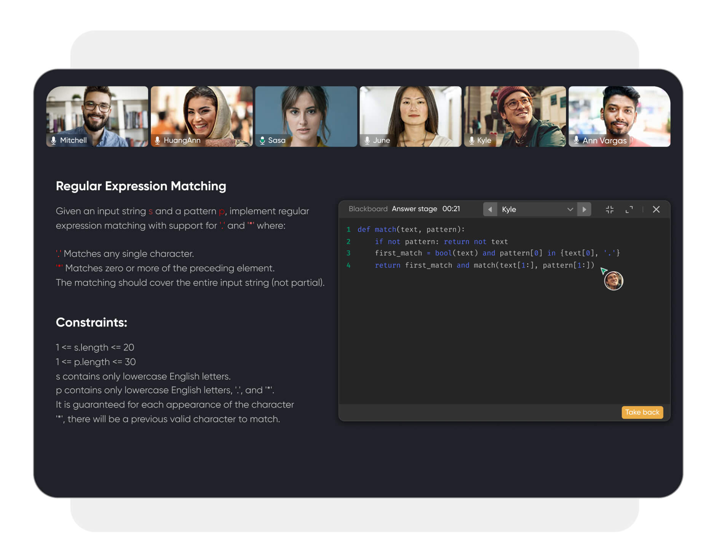Open the Kyle participant dropdown
This screenshot has width=716, height=548.
pyautogui.click(x=533, y=209)
